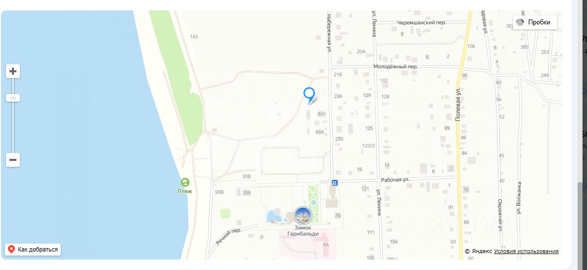Click the Замок Гарибальди label

[303, 231]
